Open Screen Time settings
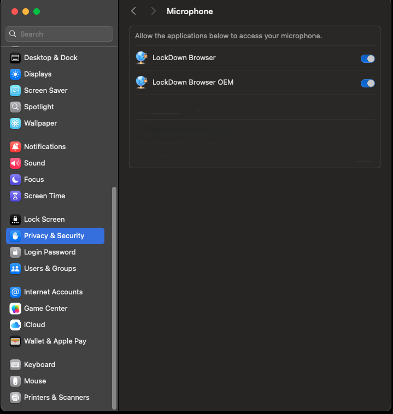The width and height of the screenshot is (393, 414). 55,196
